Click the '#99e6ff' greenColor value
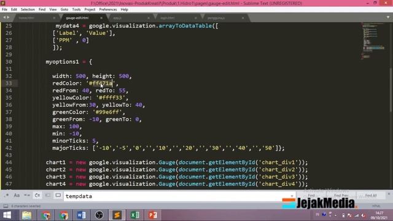The height and width of the screenshot is (221, 393). (107, 112)
